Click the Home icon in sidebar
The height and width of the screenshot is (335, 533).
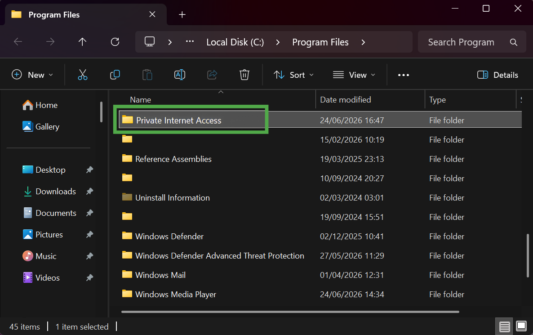[27, 105]
